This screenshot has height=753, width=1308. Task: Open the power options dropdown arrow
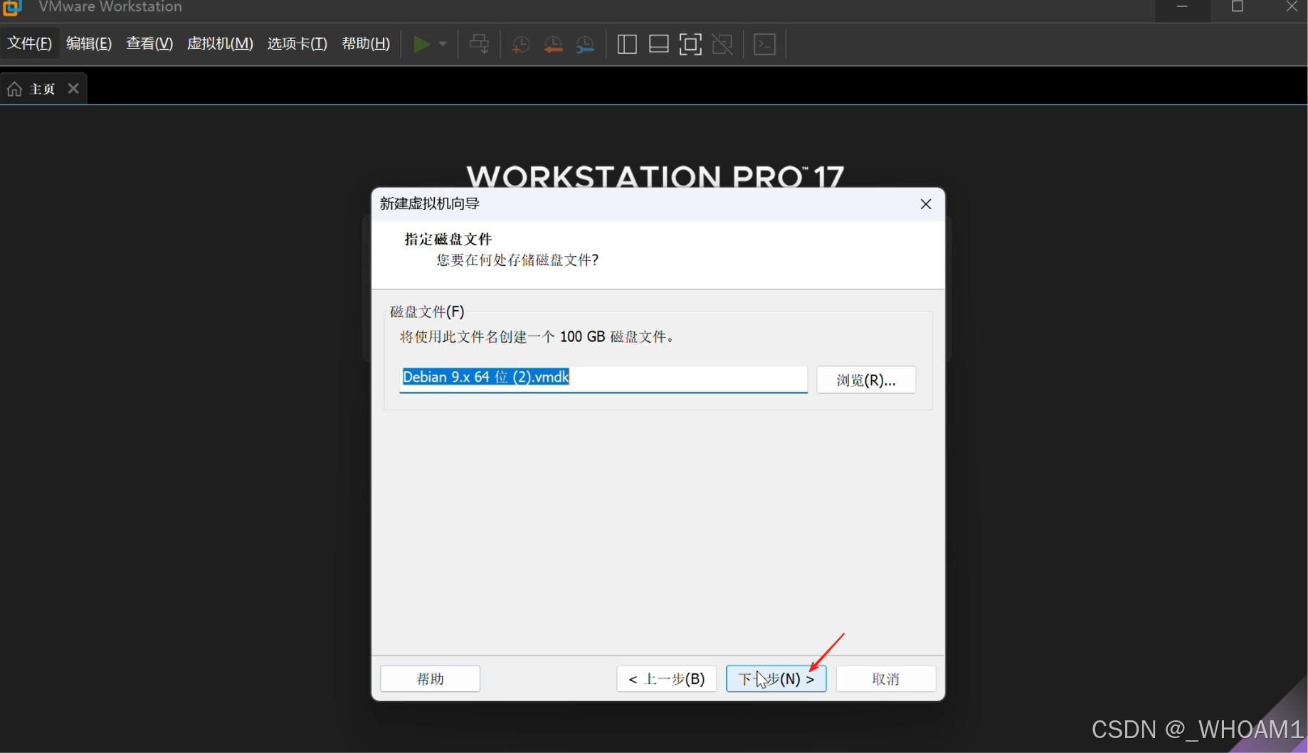pos(443,44)
